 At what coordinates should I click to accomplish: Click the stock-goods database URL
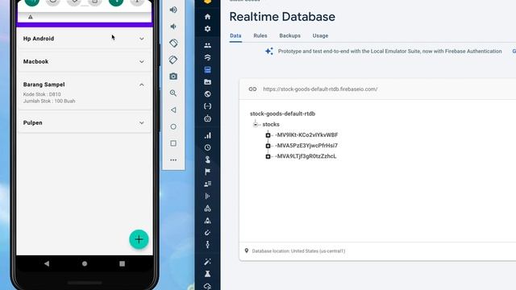320,89
